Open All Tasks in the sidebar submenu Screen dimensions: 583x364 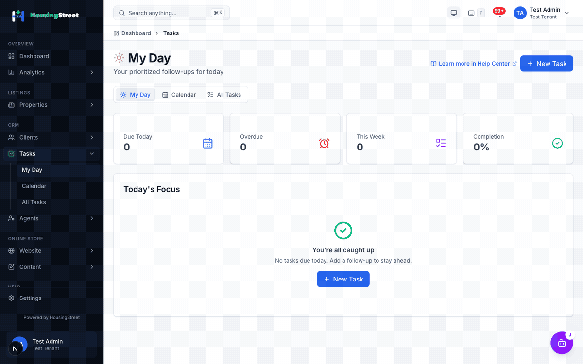point(58,202)
